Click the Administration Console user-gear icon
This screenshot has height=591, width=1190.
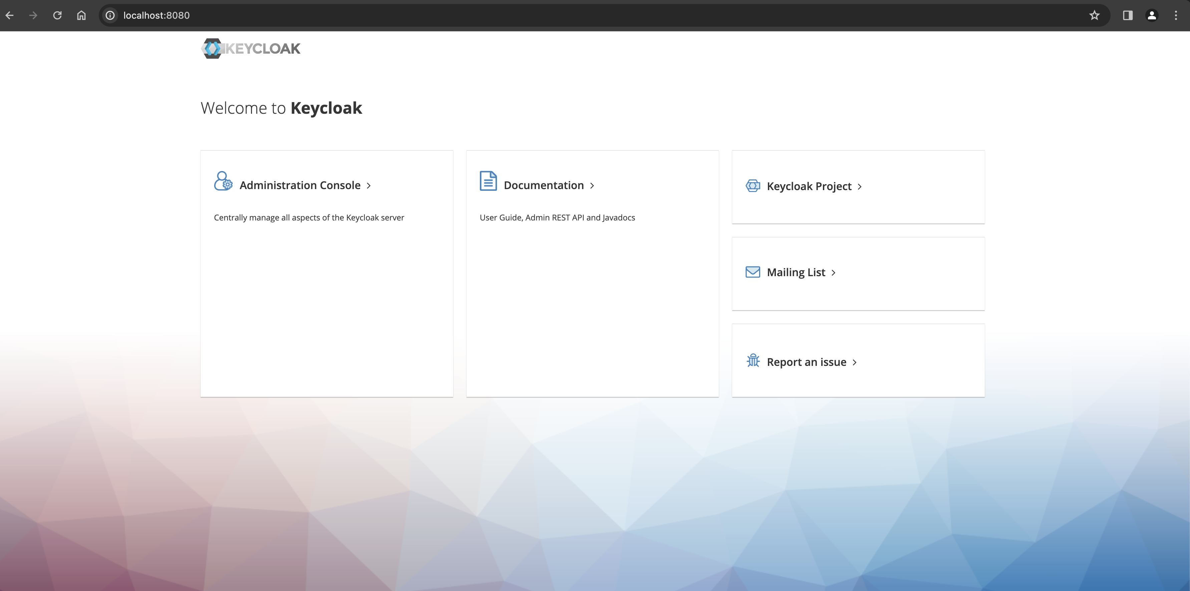pyautogui.click(x=223, y=181)
